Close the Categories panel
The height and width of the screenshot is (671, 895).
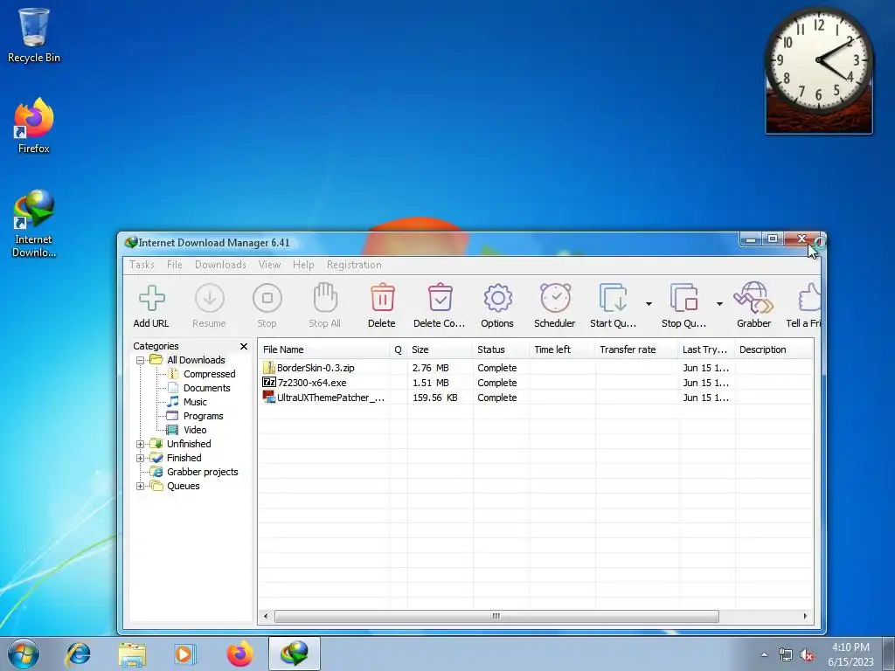click(244, 346)
